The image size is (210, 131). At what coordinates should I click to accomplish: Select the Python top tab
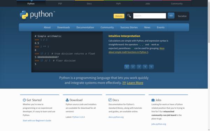tap(31, 3)
